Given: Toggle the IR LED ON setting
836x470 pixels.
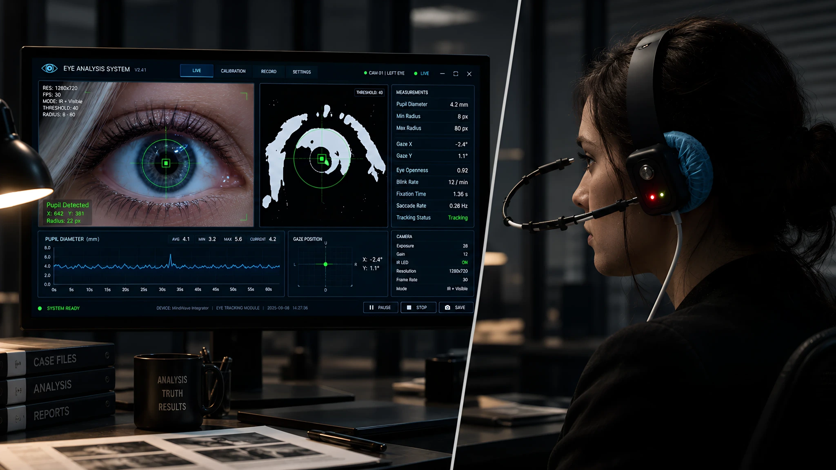Looking at the screenshot, I should point(465,263).
